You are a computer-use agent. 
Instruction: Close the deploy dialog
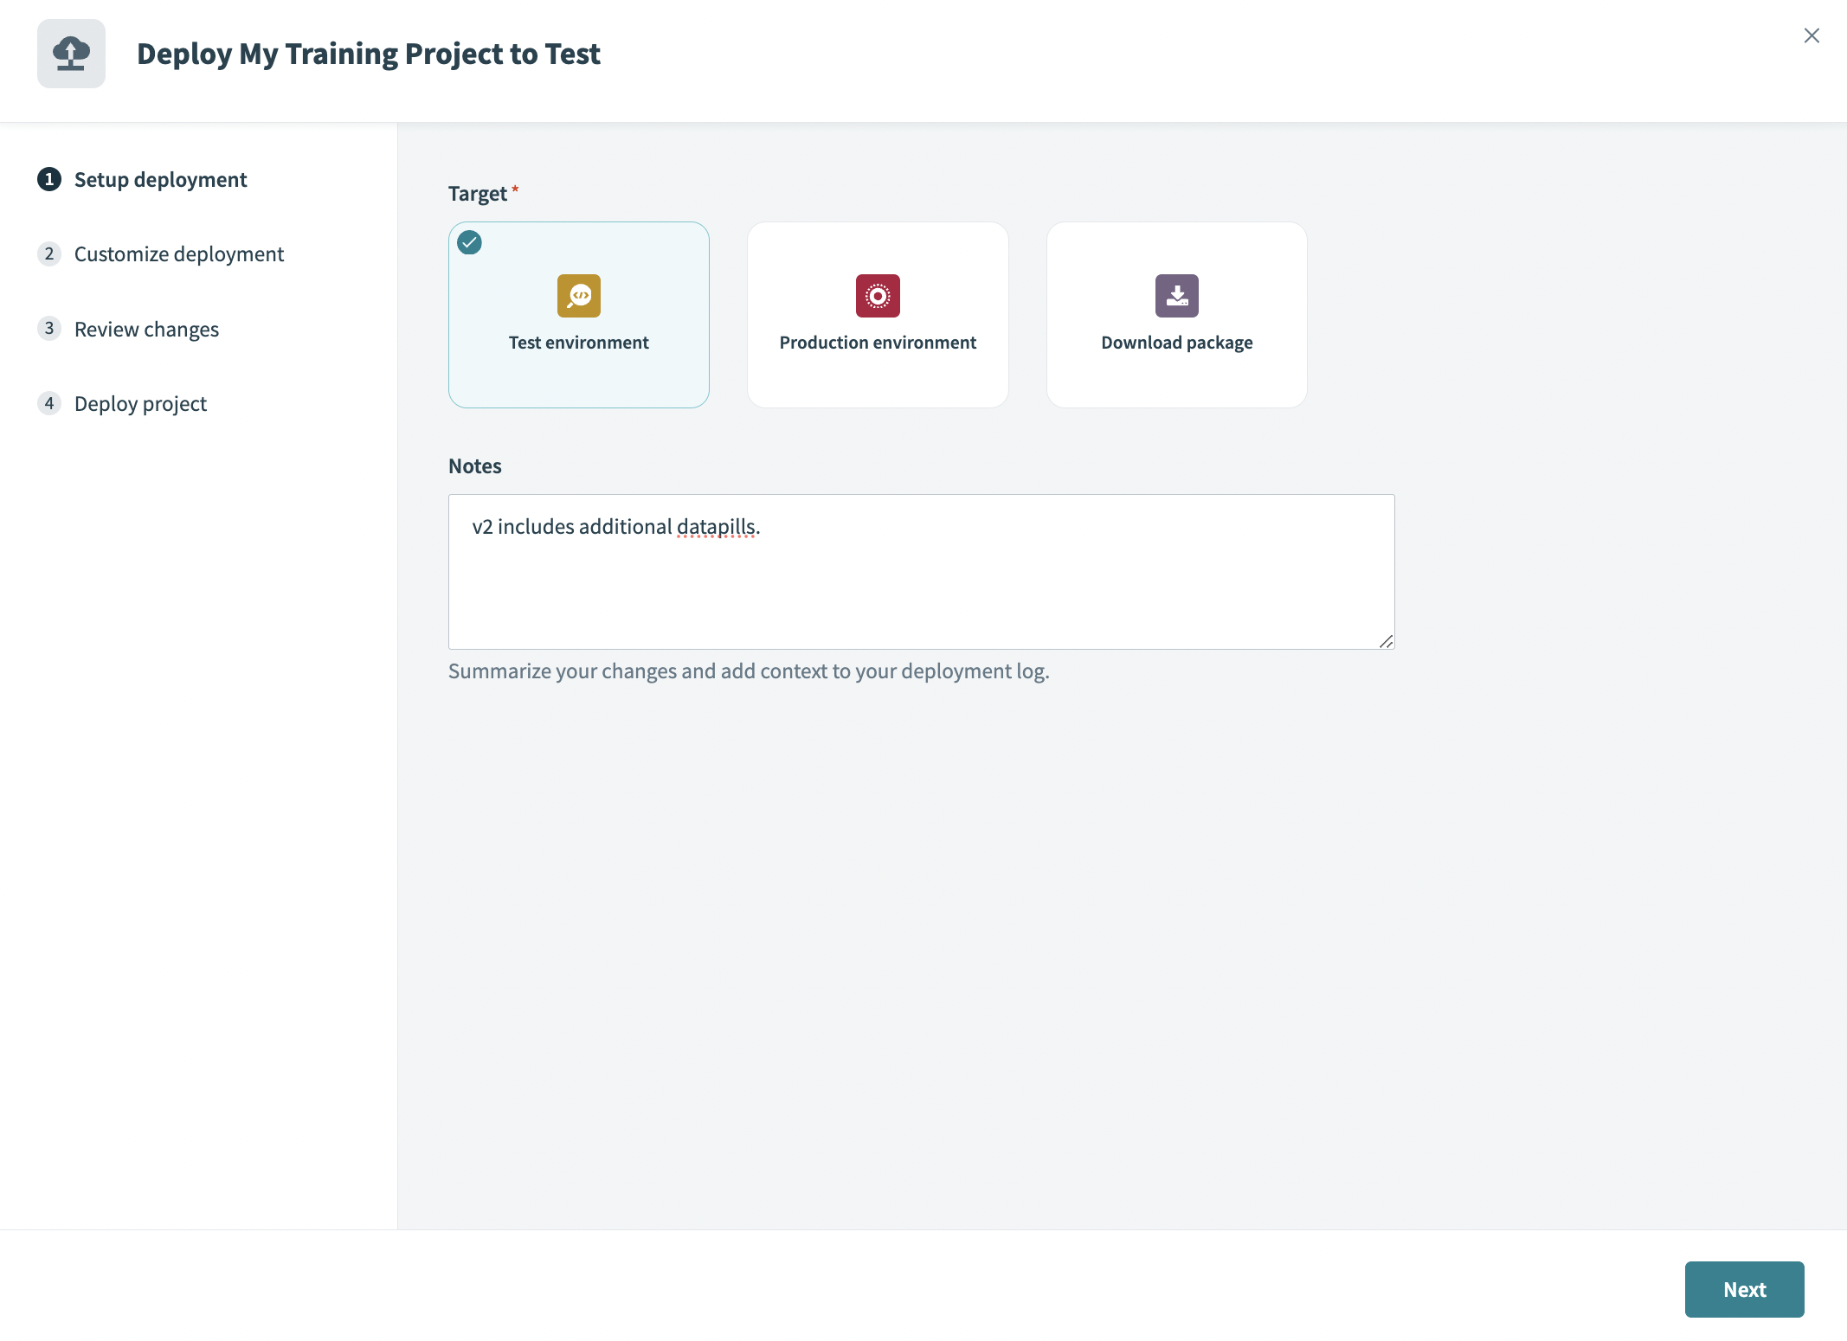click(x=1811, y=35)
